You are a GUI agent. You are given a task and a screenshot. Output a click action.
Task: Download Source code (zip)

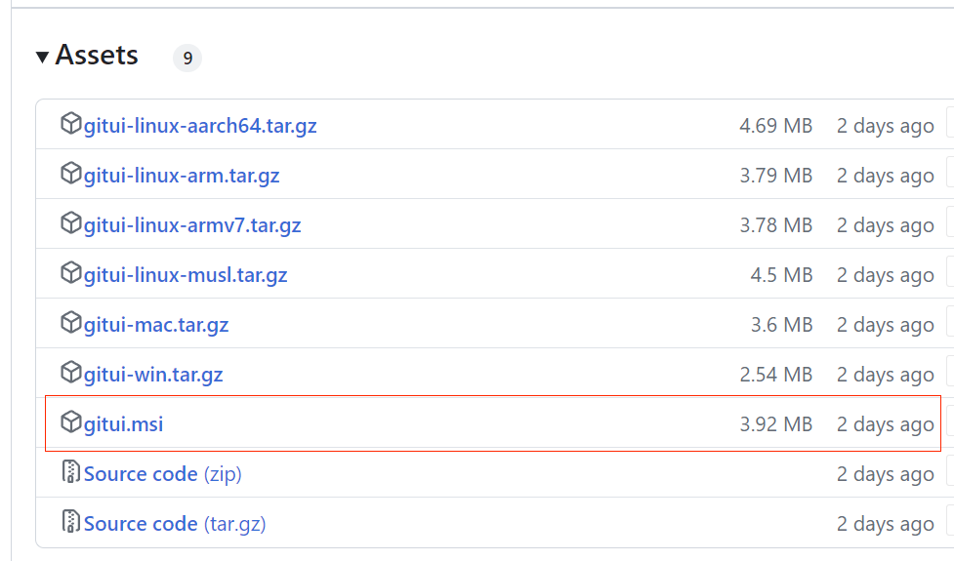[162, 474]
